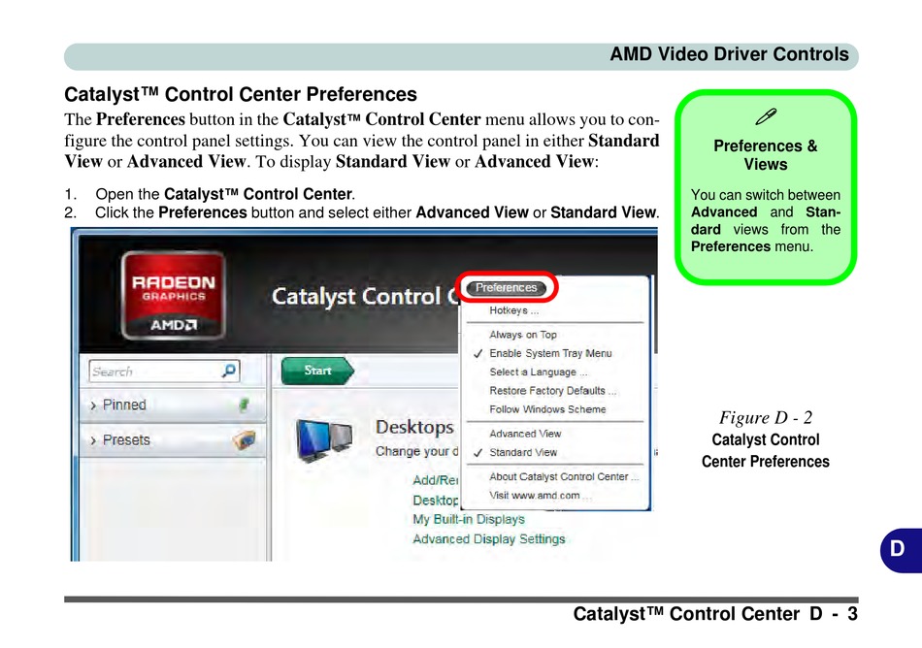Click the Catalyst Control Center Preferences heading

(x=241, y=94)
